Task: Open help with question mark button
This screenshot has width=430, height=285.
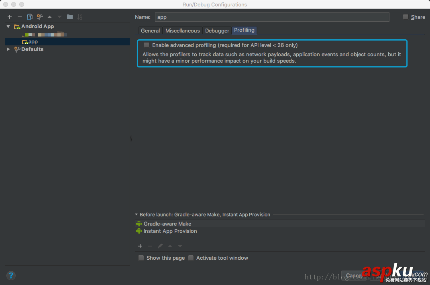Action: [x=11, y=275]
